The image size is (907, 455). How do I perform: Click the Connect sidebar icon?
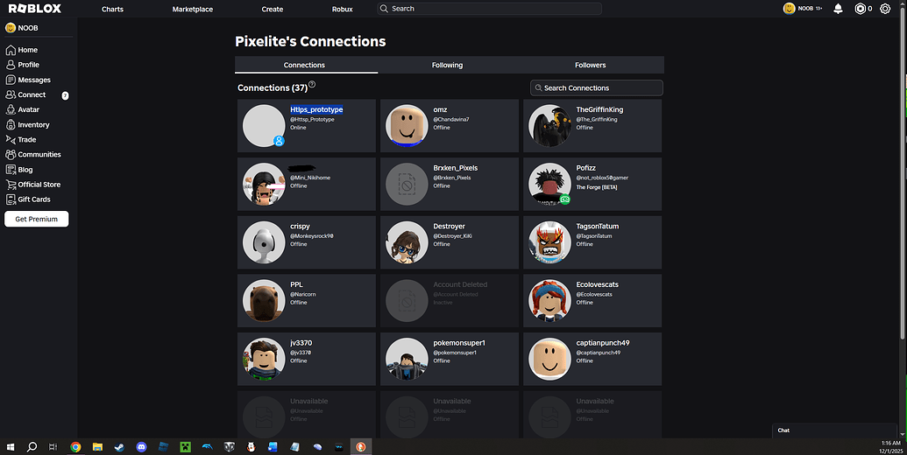pos(11,94)
